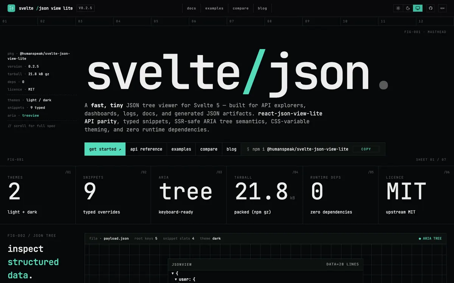Open the examples item in the top navigation
454x283 pixels.
click(x=214, y=8)
